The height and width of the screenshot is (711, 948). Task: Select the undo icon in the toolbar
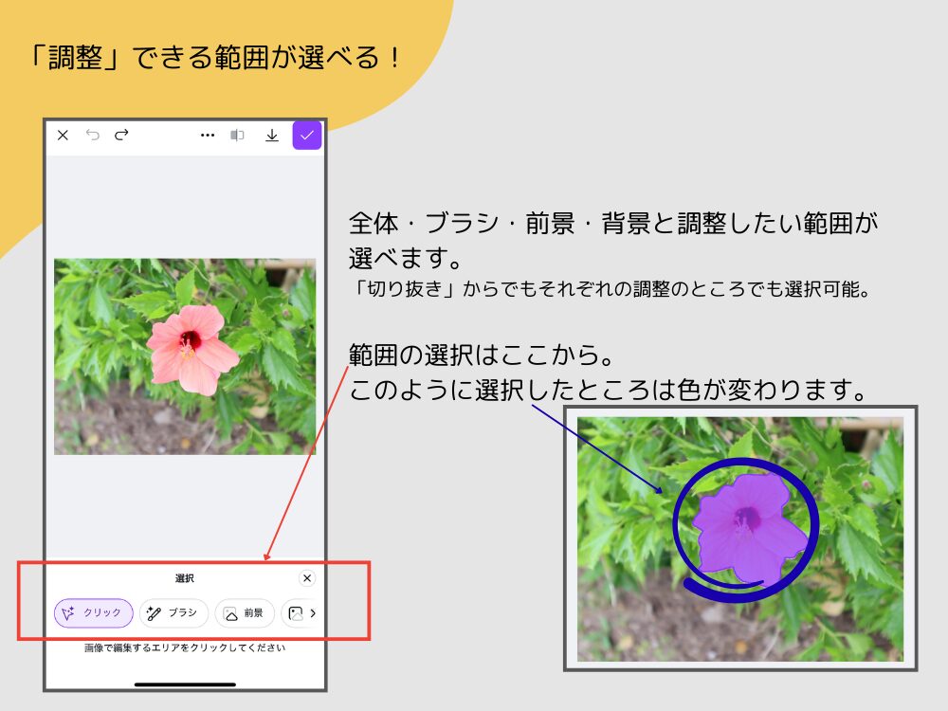pyautogui.click(x=93, y=135)
